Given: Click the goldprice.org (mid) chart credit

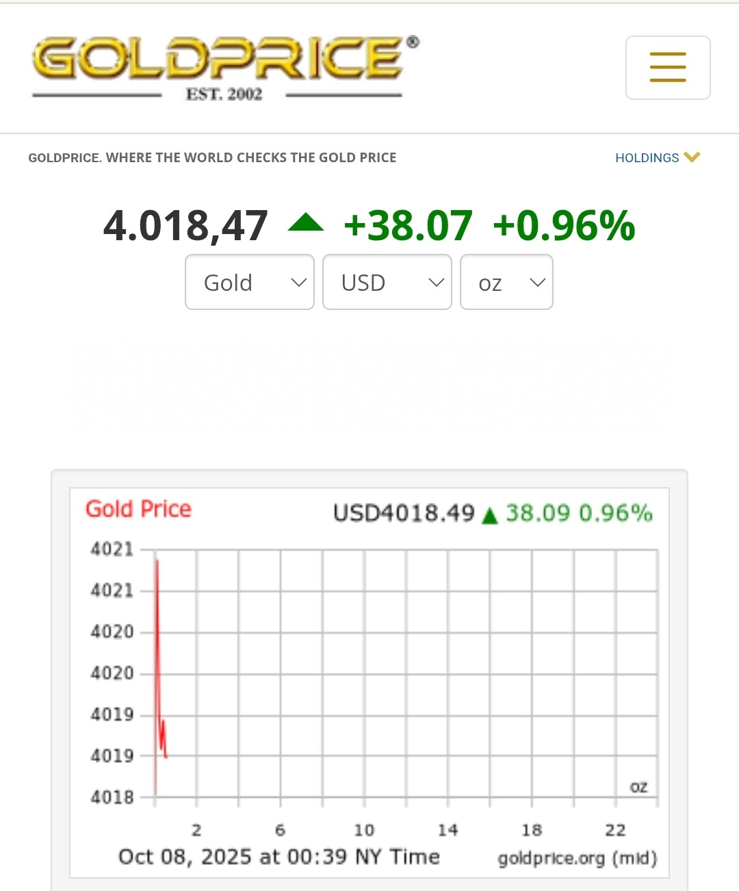Looking at the screenshot, I should tap(577, 858).
